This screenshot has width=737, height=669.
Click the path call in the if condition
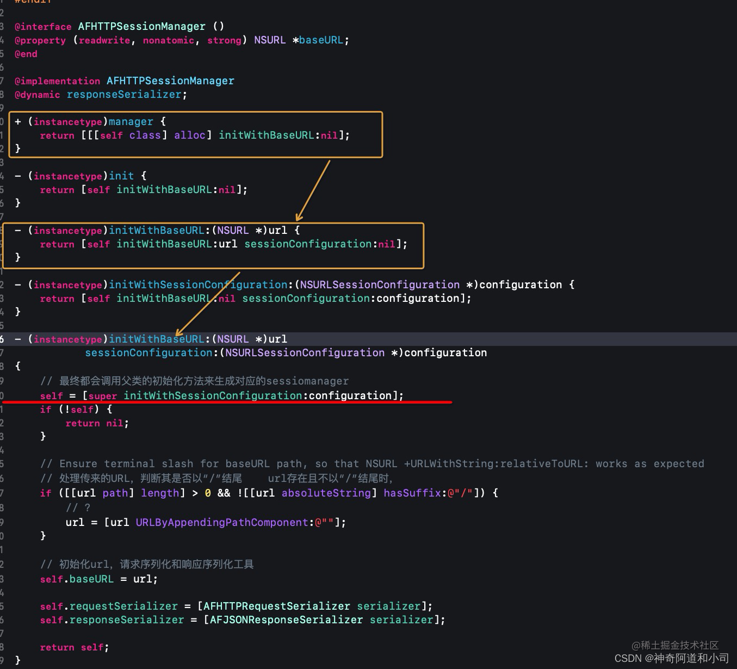pyautogui.click(x=115, y=493)
